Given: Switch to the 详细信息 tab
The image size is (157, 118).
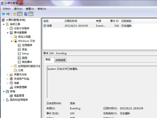Looking at the screenshot, I should (60, 60).
